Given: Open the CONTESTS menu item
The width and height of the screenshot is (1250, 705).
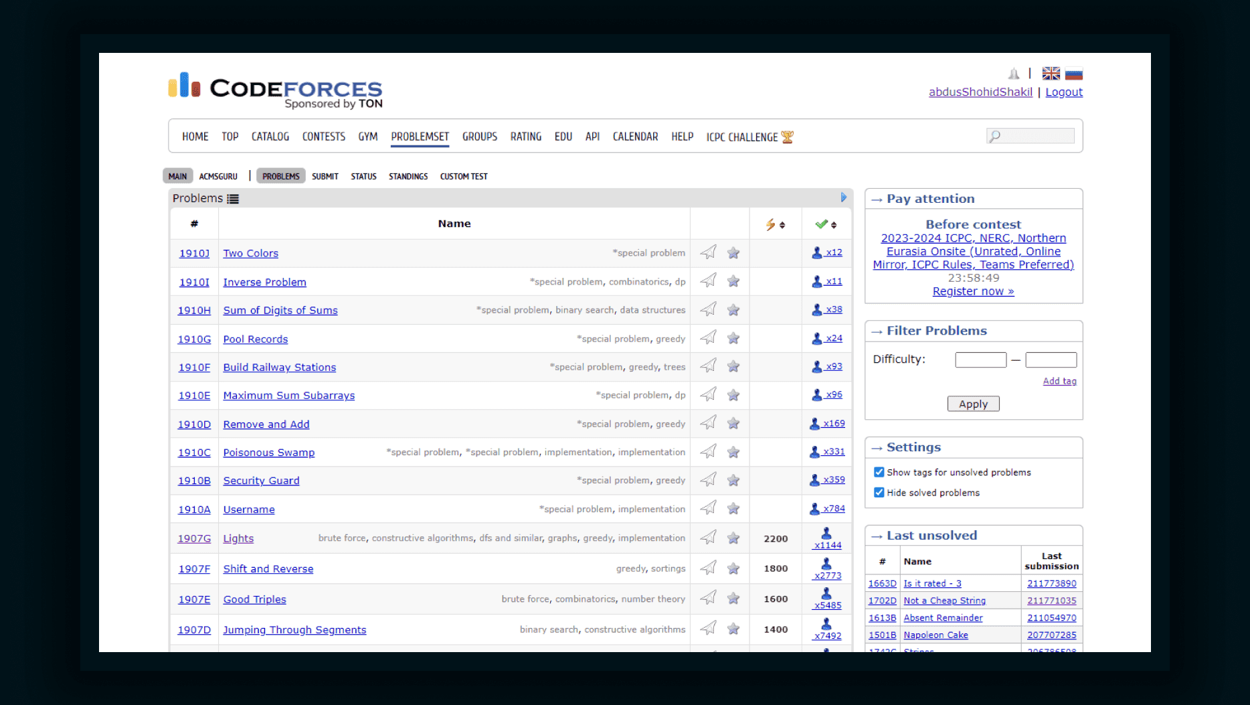Looking at the screenshot, I should tap(323, 137).
